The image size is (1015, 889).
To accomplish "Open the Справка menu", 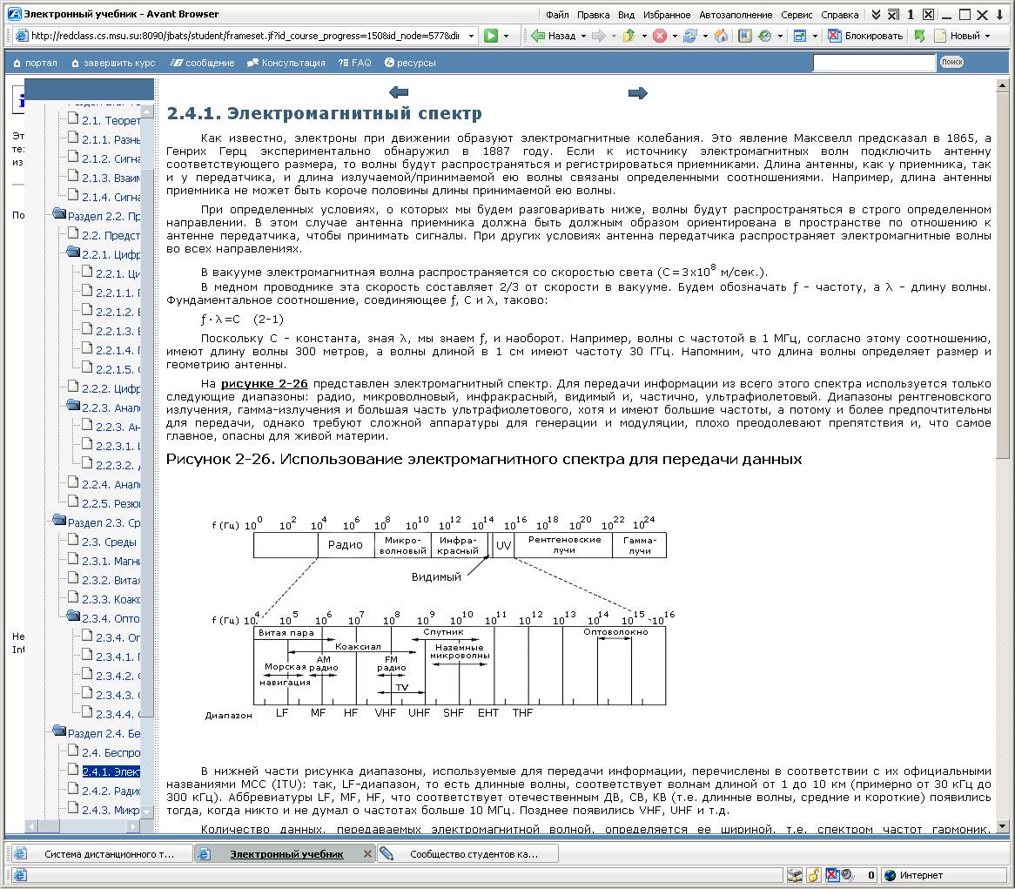I will tap(839, 15).
